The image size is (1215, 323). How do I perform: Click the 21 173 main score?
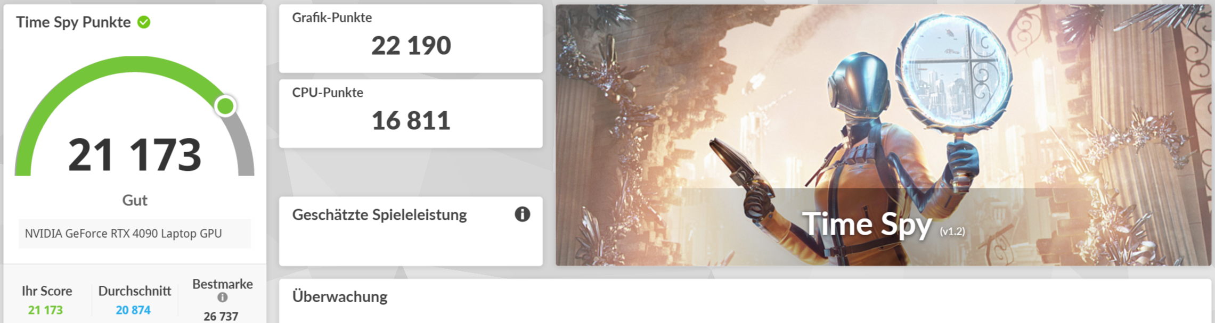point(135,155)
